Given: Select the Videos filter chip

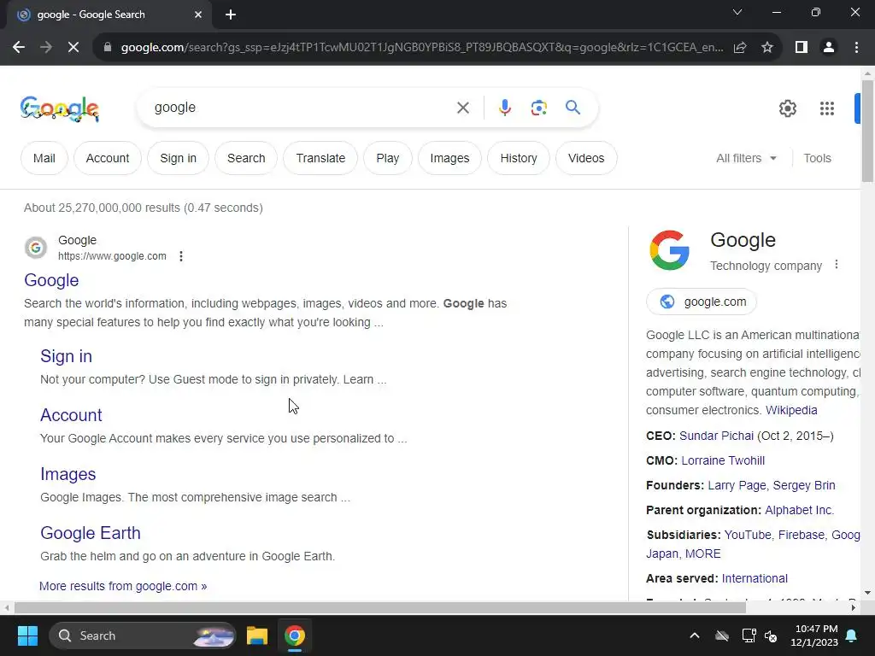Looking at the screenshot, I should (x=586, y=158).
